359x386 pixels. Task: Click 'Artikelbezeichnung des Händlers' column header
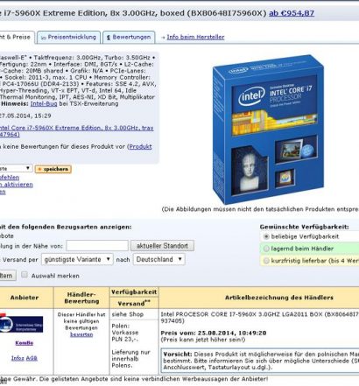pos(278,298)
